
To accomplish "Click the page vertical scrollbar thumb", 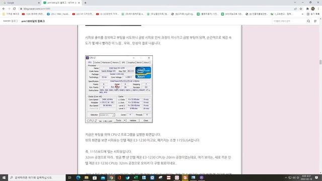I will [x=320, y=62].
